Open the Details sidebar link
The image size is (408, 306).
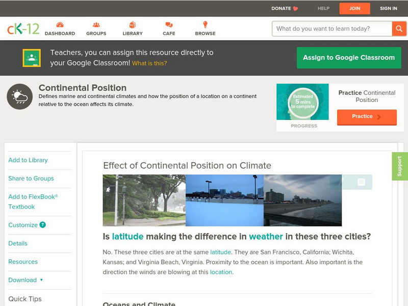tap(18, 243)
